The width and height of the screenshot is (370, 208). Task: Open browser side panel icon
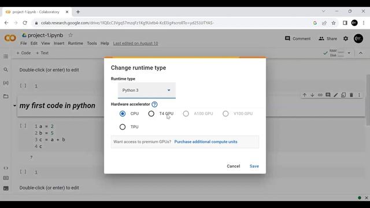pyautogui.click(x=345, y=23)
